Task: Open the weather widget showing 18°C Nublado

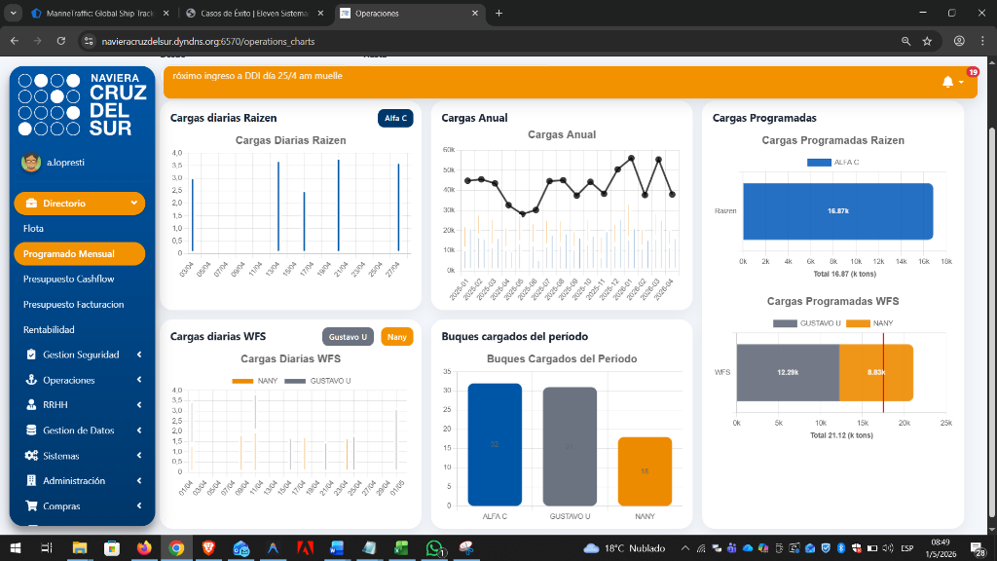Action: [624, 547]
